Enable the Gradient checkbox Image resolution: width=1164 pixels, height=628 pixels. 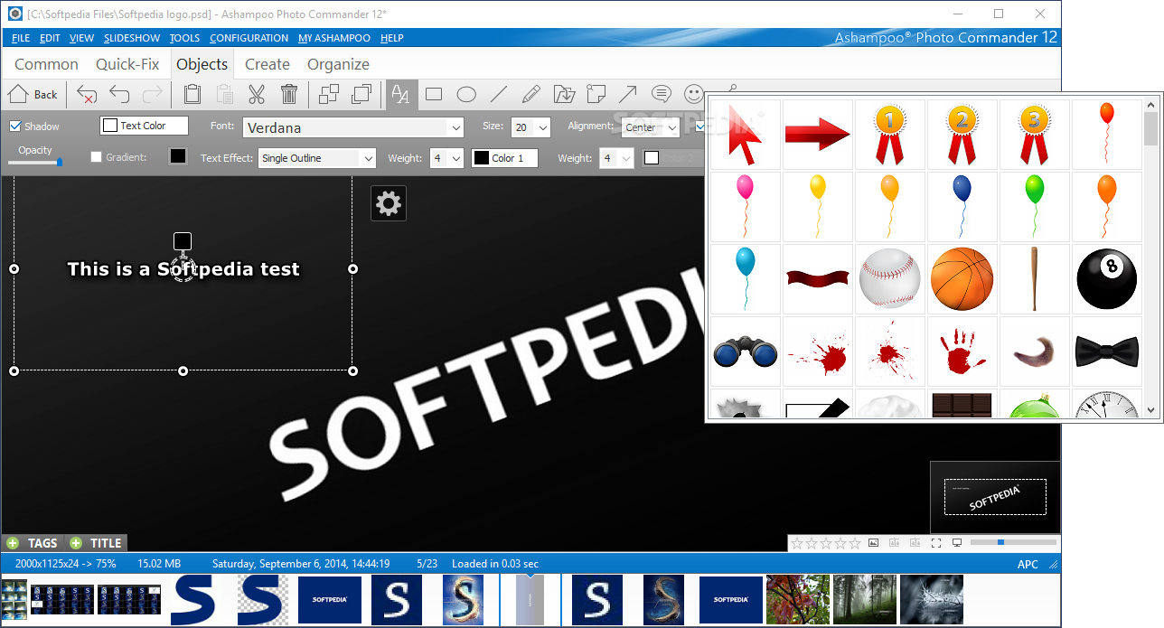point(97,157)
